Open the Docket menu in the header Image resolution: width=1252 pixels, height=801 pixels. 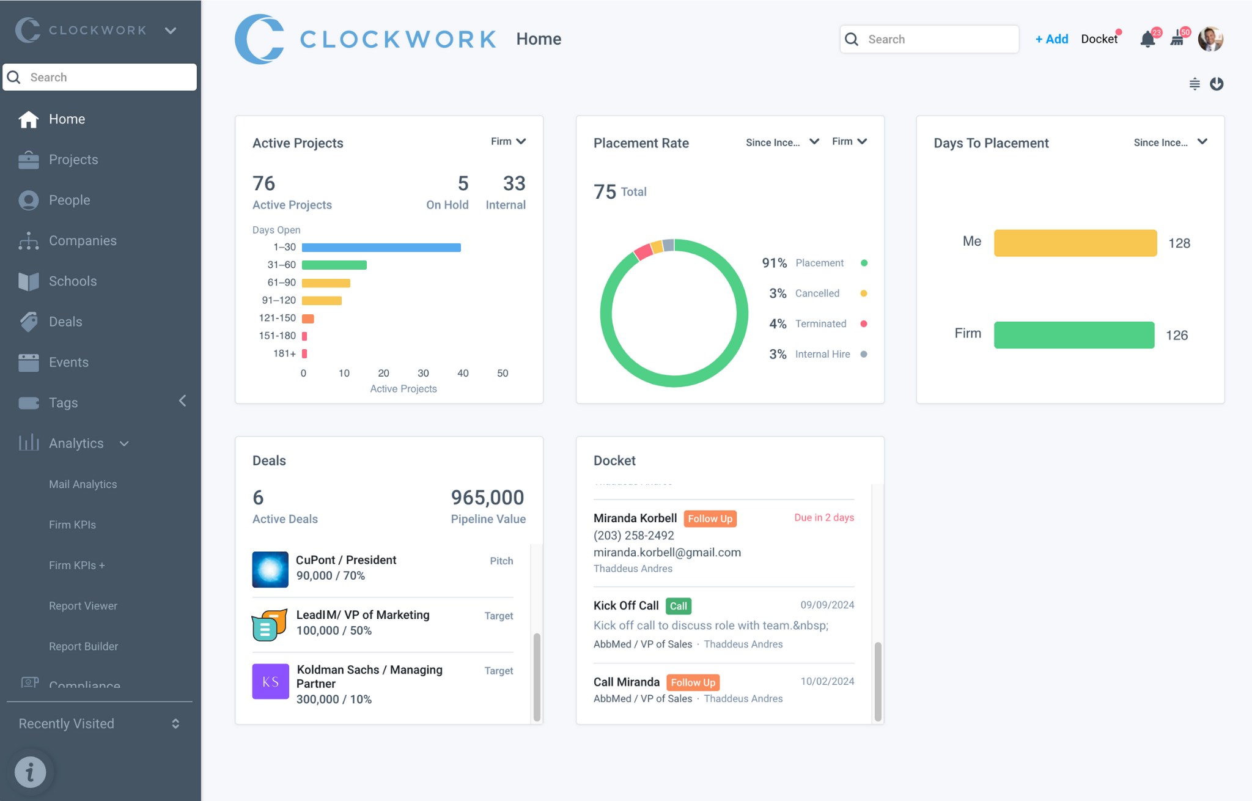pos(1100,39)
